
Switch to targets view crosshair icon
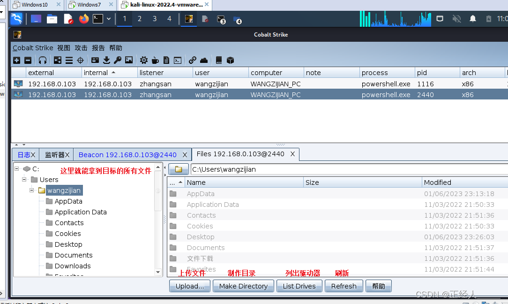click(80, 61)
